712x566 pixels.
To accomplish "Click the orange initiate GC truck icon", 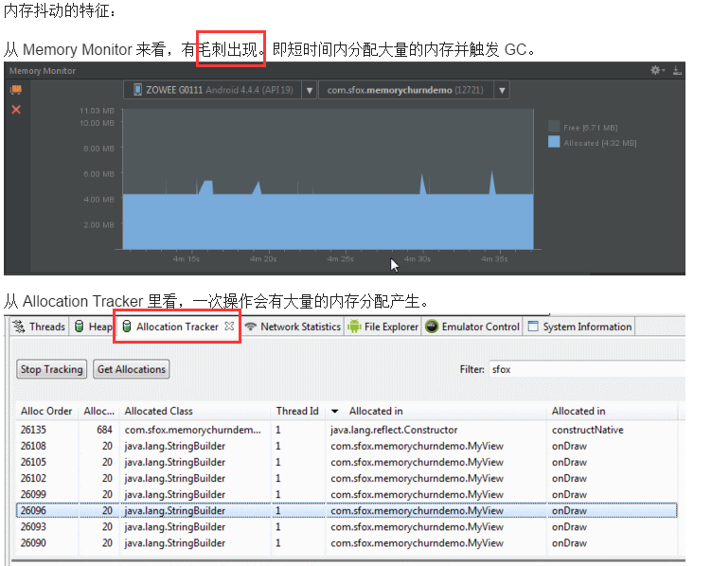I will point(15,90).
